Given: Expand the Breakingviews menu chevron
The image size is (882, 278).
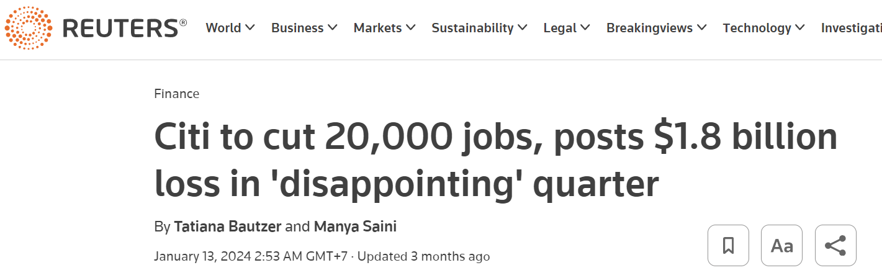Looking at the screenshot, I should pos(702,28).
